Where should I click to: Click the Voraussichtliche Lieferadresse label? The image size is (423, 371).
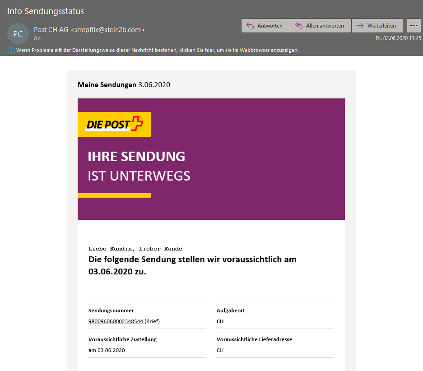point(255,339)
